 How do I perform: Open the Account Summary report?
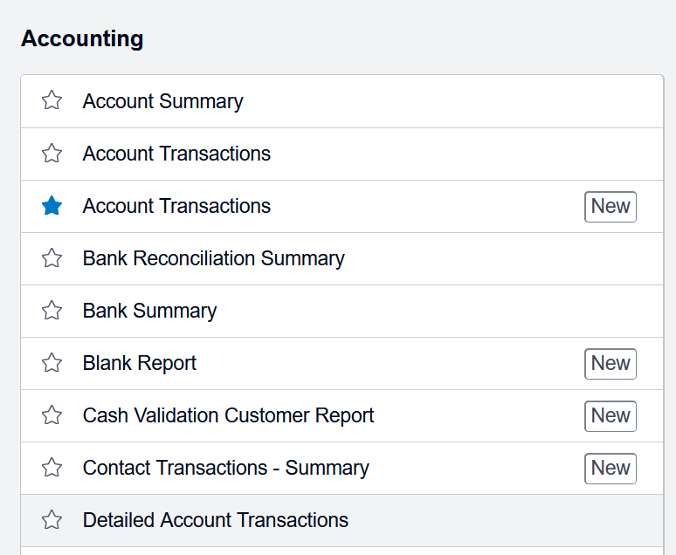(x=162, y=101)
